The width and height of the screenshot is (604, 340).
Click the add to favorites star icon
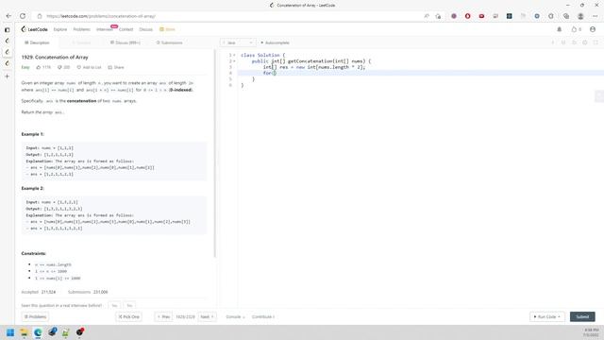[x=438, y=16]
